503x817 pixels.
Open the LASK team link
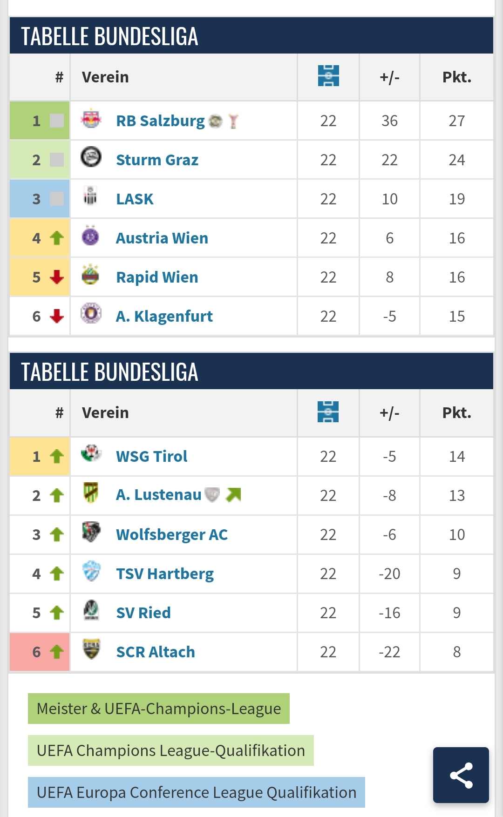click(x=135, y=199)
